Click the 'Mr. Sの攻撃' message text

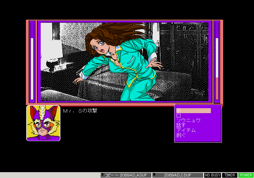pos(80,111)
